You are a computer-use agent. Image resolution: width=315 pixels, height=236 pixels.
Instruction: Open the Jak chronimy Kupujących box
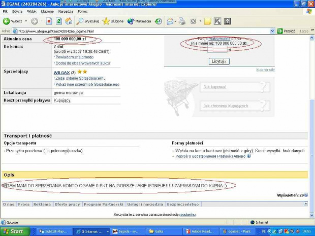[235, 106]
